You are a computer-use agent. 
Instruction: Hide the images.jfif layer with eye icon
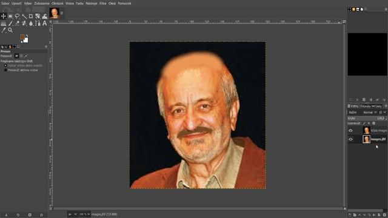(350, 139)
